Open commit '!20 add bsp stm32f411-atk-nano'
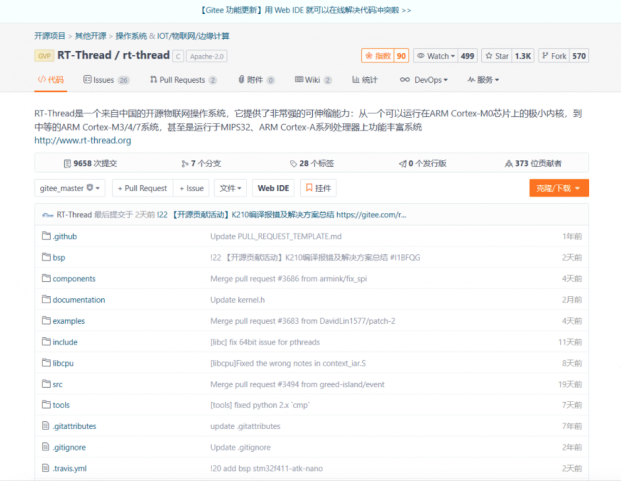This screenshot has height=481, width=621. point(267,468)
